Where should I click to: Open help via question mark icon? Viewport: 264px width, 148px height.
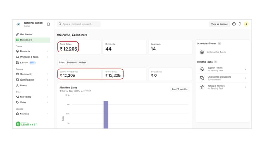pyautogui.click(x=234, y=24)
